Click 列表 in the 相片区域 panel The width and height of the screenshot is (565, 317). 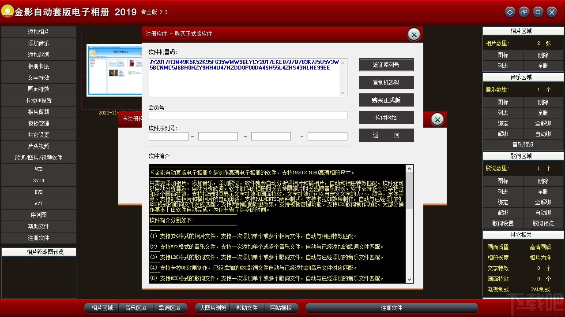pyautogui.click(x=503, y=66)
